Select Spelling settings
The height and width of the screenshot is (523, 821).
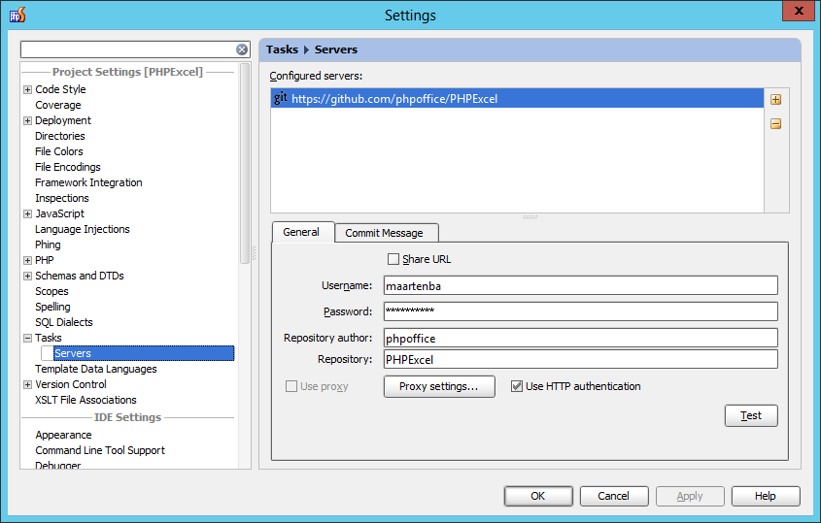pos(52,307)
